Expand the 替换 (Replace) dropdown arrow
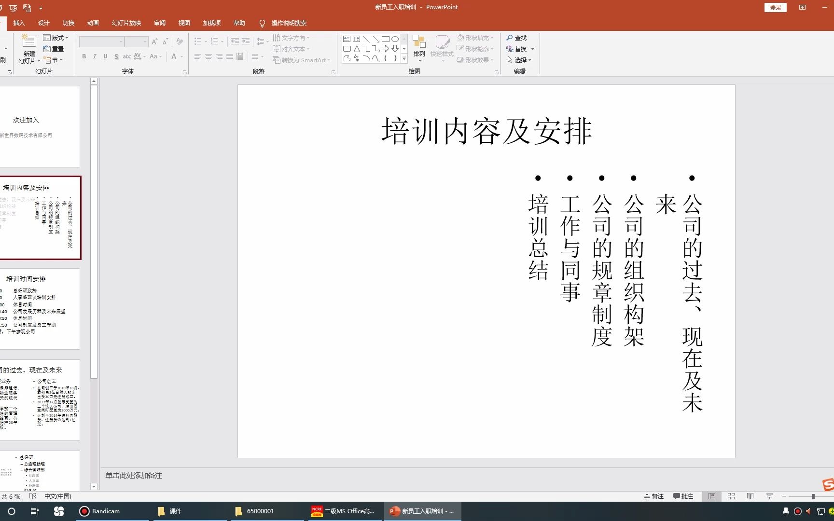Viewport: 834px width, 521px height. (533, 48)
